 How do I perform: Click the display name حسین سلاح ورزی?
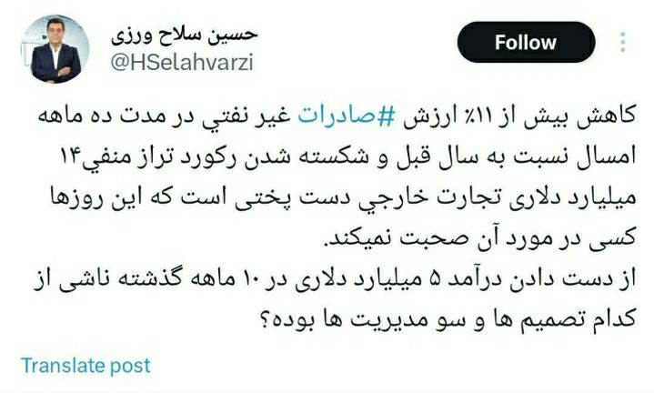point(184,35)
